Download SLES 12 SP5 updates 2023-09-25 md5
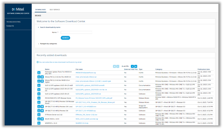Screen dimensions: 223x129 (39, 85)
